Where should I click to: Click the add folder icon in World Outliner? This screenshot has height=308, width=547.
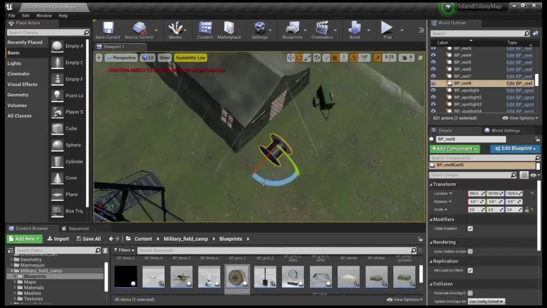[x=536, y=33]
